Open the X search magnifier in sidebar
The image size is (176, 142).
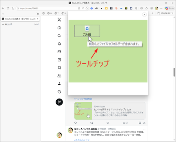[x=59, y=36]
